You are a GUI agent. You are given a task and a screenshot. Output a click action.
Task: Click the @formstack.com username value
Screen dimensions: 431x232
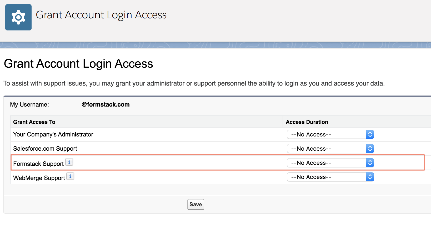(x=106, y=105)
